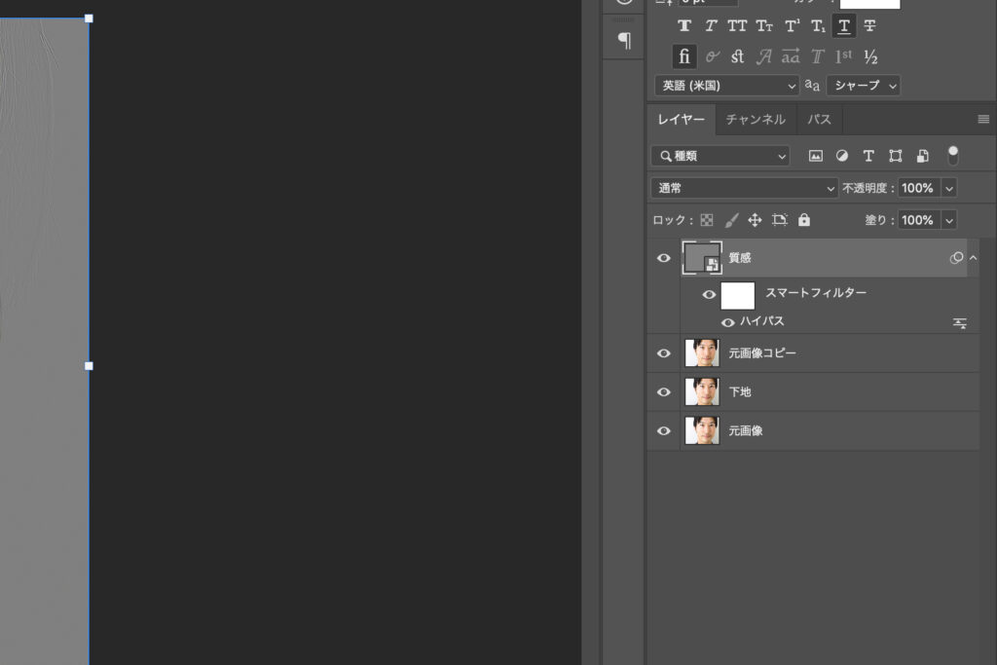
Task: Lock transparent pixels
Action: (x=707, y=220)
